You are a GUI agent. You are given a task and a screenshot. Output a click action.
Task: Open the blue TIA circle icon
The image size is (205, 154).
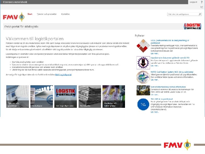143,104
